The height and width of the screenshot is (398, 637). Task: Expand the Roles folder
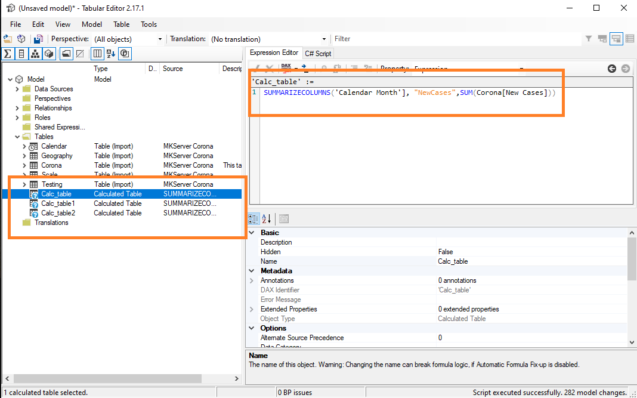tap(17, 118)
